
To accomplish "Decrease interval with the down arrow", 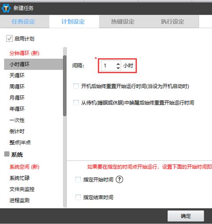I will [118, 68].
